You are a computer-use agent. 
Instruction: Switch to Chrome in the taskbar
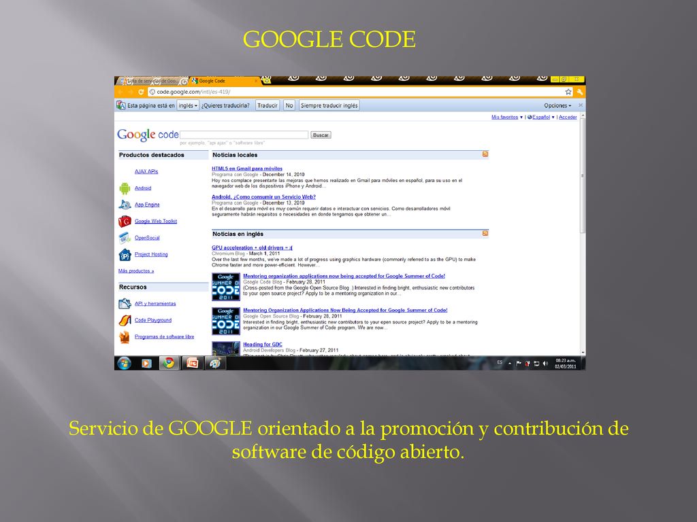click(x=169, y=364)
